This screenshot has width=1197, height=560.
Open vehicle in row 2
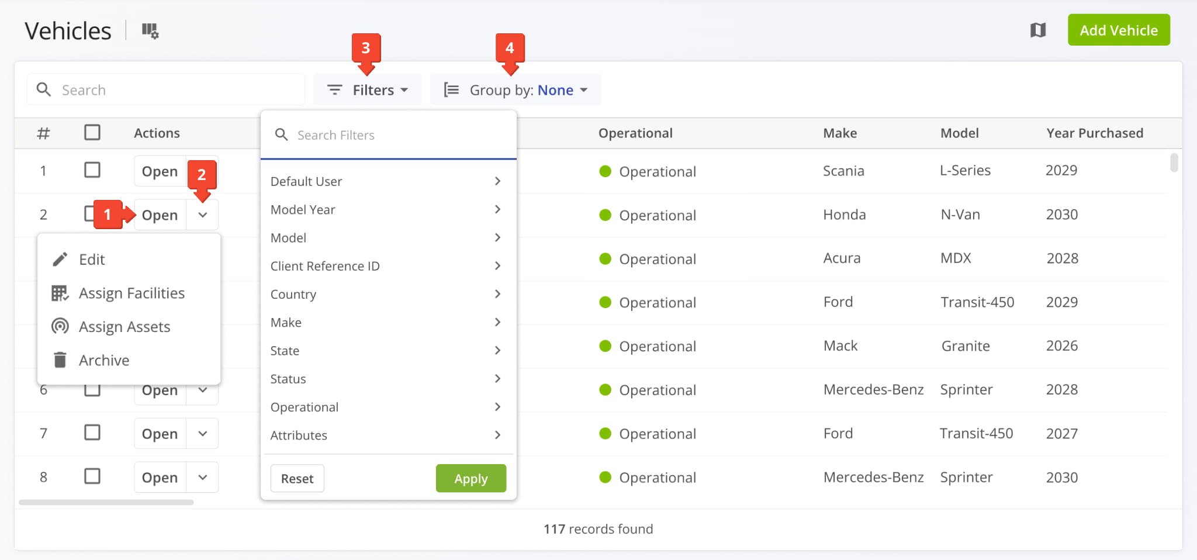pyautogui.click(x=160, y=215)
